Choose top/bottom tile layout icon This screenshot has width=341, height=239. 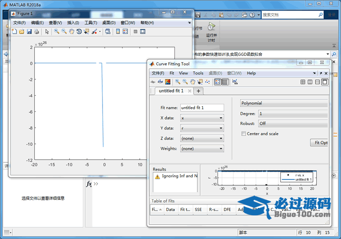(x=318, y=82)
